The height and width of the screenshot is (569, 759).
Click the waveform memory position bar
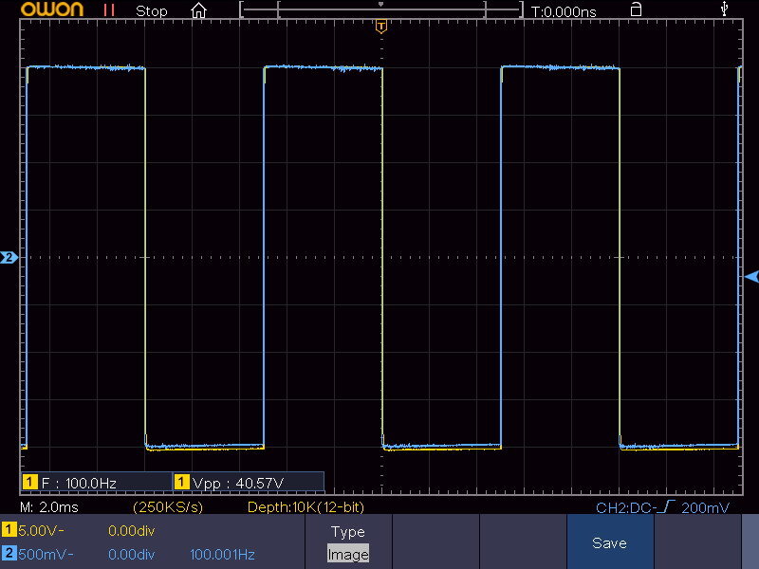coord(380,10)
